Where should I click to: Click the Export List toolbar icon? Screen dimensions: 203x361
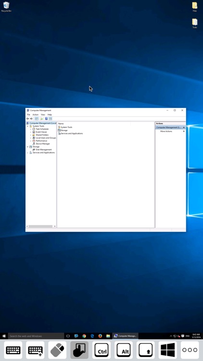(41, 118)
